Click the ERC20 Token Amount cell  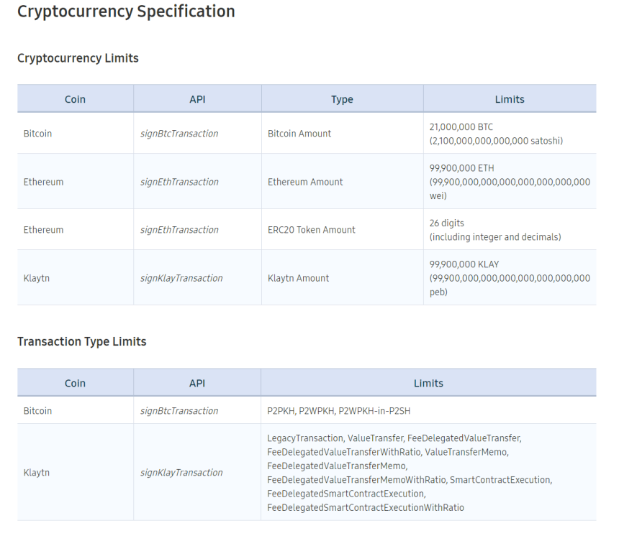[312, 230]
